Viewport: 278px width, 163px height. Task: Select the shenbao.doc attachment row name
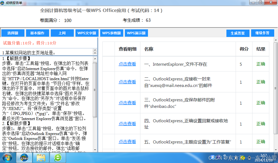[179, 103]
